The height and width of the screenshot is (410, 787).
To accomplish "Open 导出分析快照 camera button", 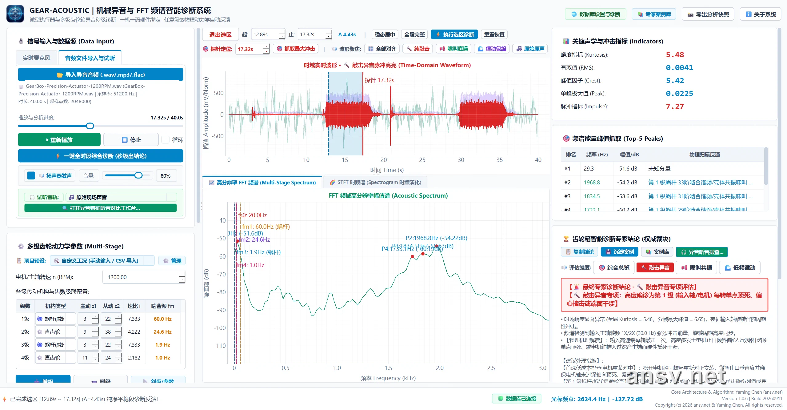I will point(708,14).
